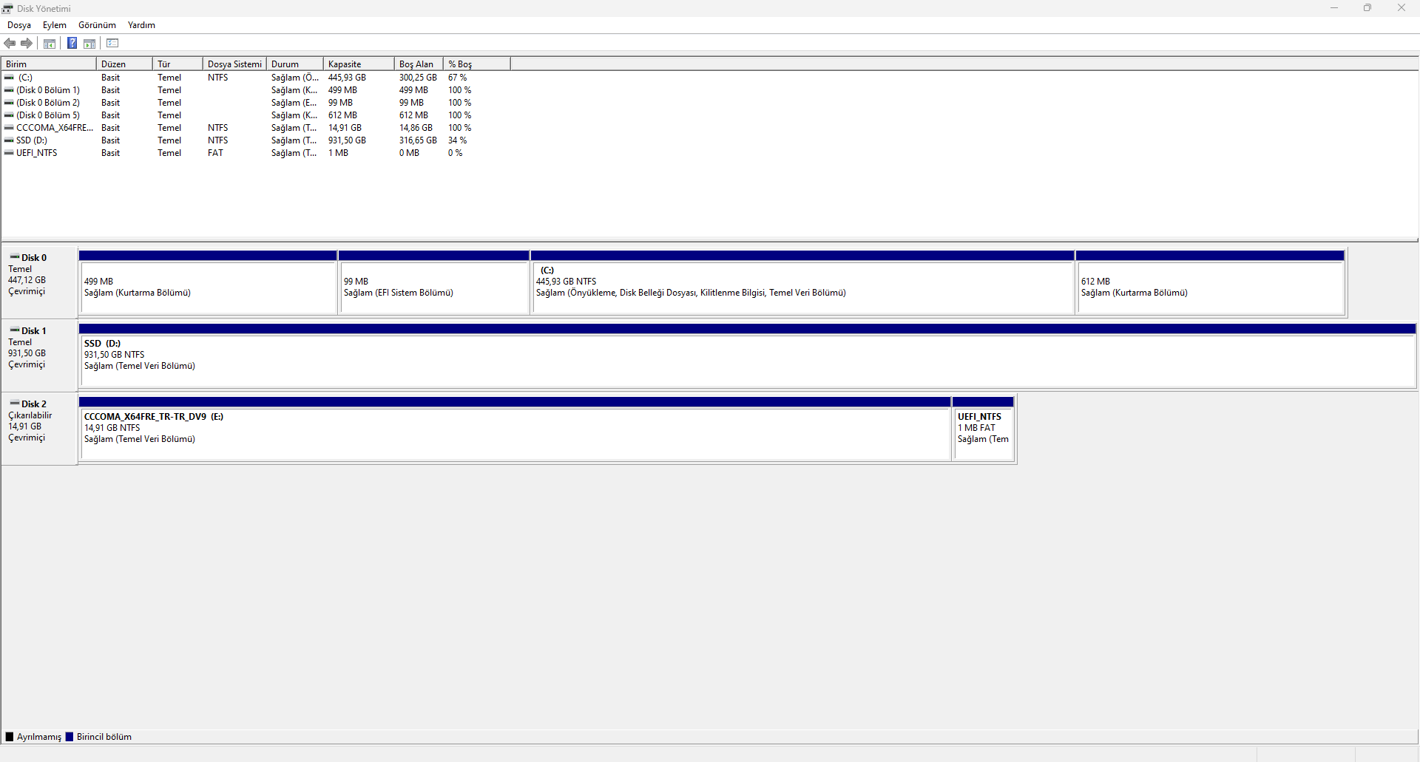The height and width of the screenshot is (762, 1420).
Task: Sort by the Kapasite column header
Action: [x=359, y=64]
